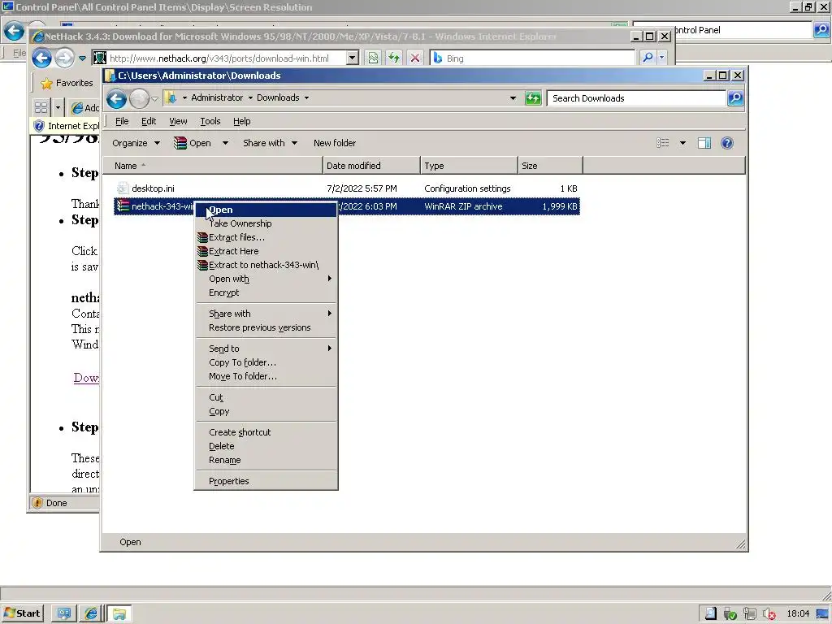Click Downloads breadcrumb in address bar

278,97
